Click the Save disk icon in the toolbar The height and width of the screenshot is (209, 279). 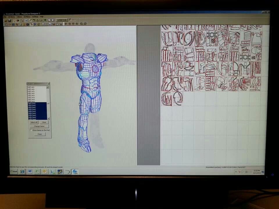tap(10, 20)
